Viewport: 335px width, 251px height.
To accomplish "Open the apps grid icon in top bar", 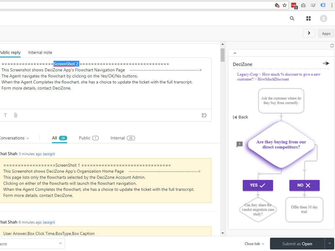I will (x=308, y=18).
